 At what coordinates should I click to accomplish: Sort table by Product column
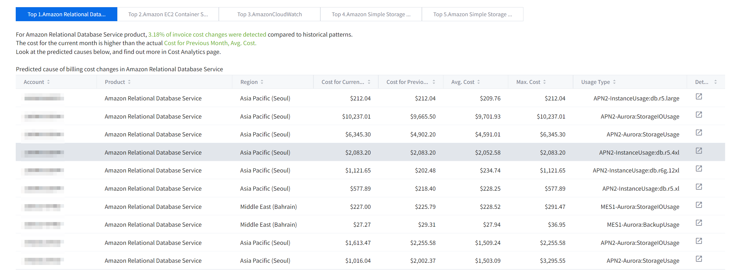click(129, 82)
